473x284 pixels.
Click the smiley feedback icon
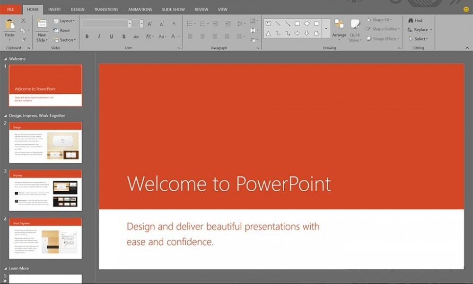click(x=466, y=9)
